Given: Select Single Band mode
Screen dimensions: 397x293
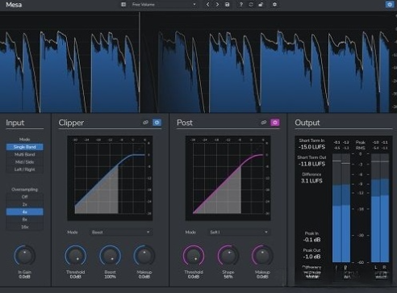Looking at the screenshot, I should point(24,147).
